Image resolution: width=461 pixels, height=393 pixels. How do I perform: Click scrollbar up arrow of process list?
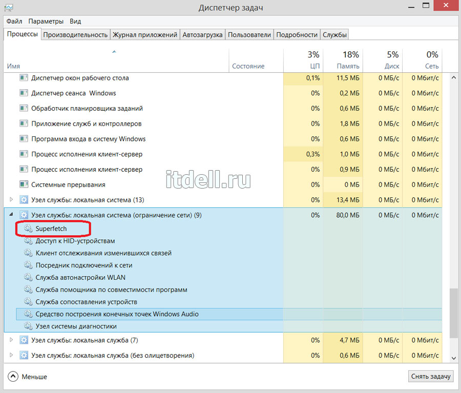(x=453, y=78)
